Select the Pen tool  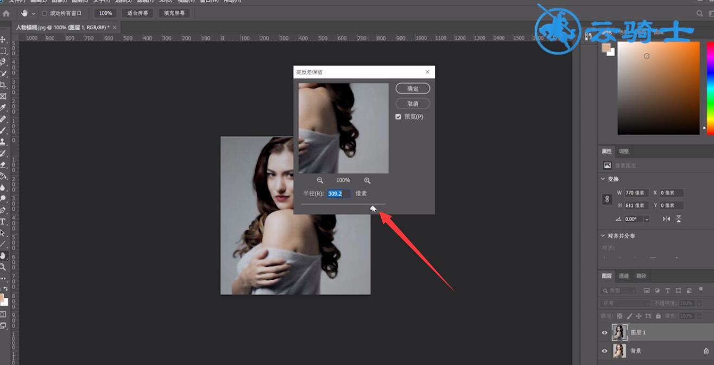3,210
